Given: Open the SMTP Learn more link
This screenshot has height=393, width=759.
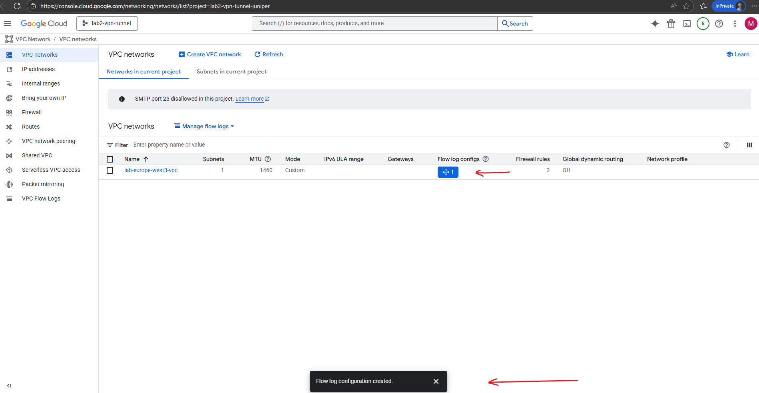Looking at the screenshot, I should (252, 99).
